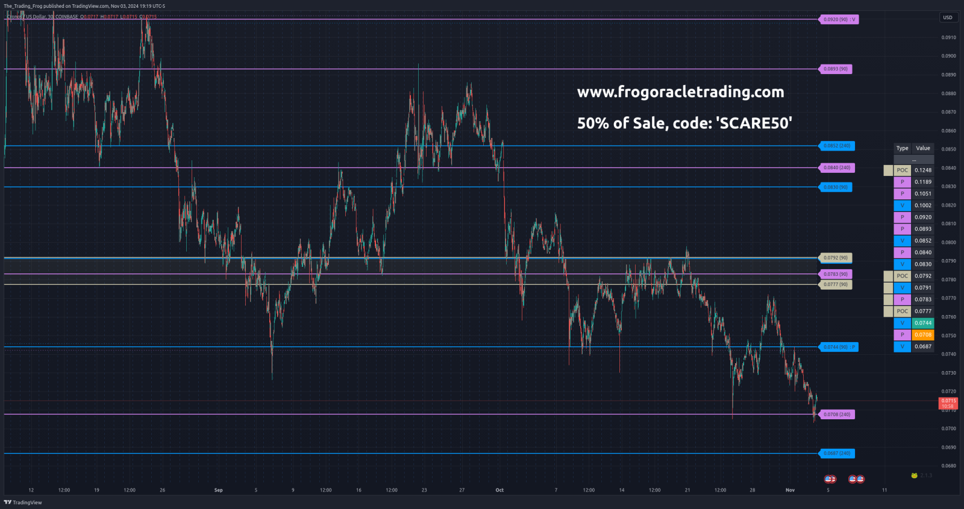Select the purple 0.0783 (90) level label
The image size is (964, 509).
[x=836, y=274]
